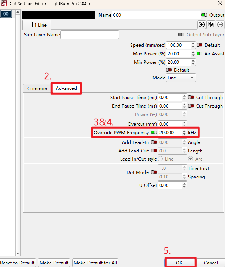
Task: Toggle the Air Assist switch
Action: 199,54
